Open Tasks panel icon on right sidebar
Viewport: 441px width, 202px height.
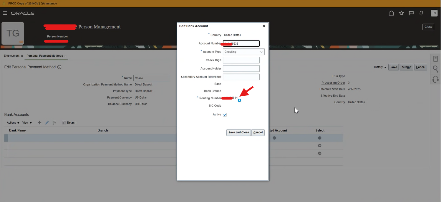pyautogui.click(x=435, y=59)
